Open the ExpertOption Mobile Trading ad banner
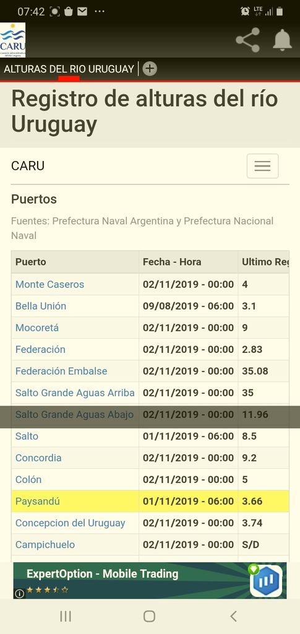Screen dimensions: 300x634 (150, 581)
